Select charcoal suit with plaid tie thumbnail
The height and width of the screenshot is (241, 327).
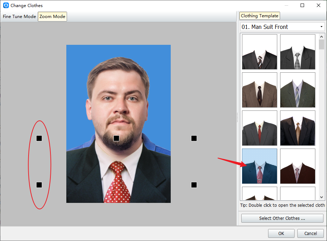tap(298, 52)
